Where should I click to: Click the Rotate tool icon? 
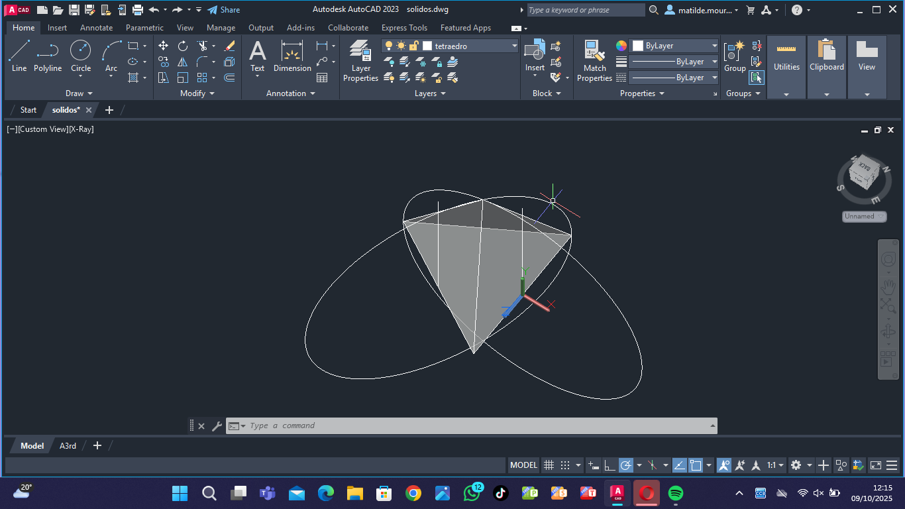point(183,46)
